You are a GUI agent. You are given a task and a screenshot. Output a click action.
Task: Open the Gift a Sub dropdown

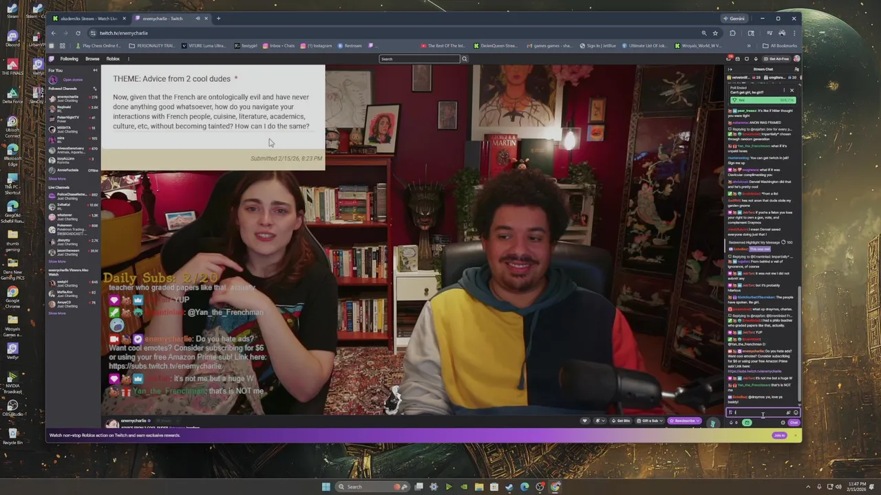tap(650, 421)
